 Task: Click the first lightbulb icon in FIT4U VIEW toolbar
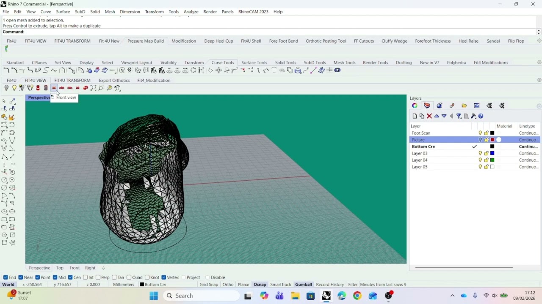pyautogui.click(x=6, y=88)
